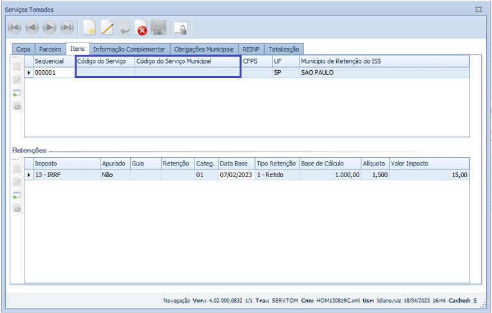Click the padlock icon in toolbar
Screen dimensions: 492x313
[182, 28]
